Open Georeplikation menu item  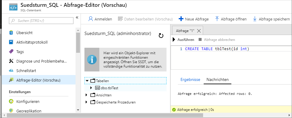tap(29, 111)
